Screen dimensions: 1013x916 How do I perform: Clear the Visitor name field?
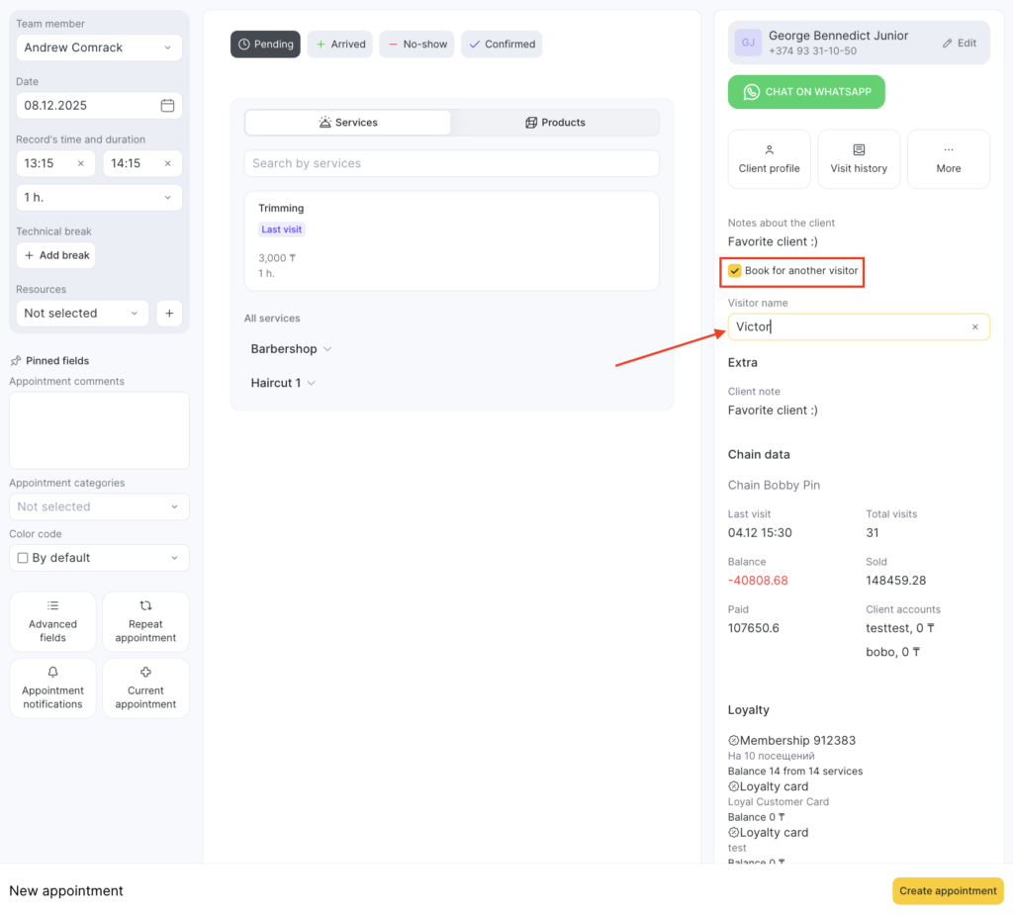[974, 327]
